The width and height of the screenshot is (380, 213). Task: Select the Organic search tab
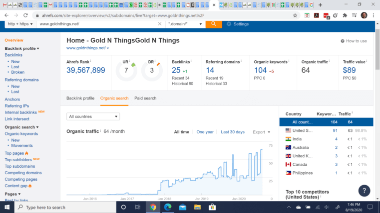pyautogui.click(x=114, y=99)
